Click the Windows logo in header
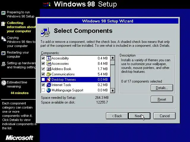 (x=47, y=4)
